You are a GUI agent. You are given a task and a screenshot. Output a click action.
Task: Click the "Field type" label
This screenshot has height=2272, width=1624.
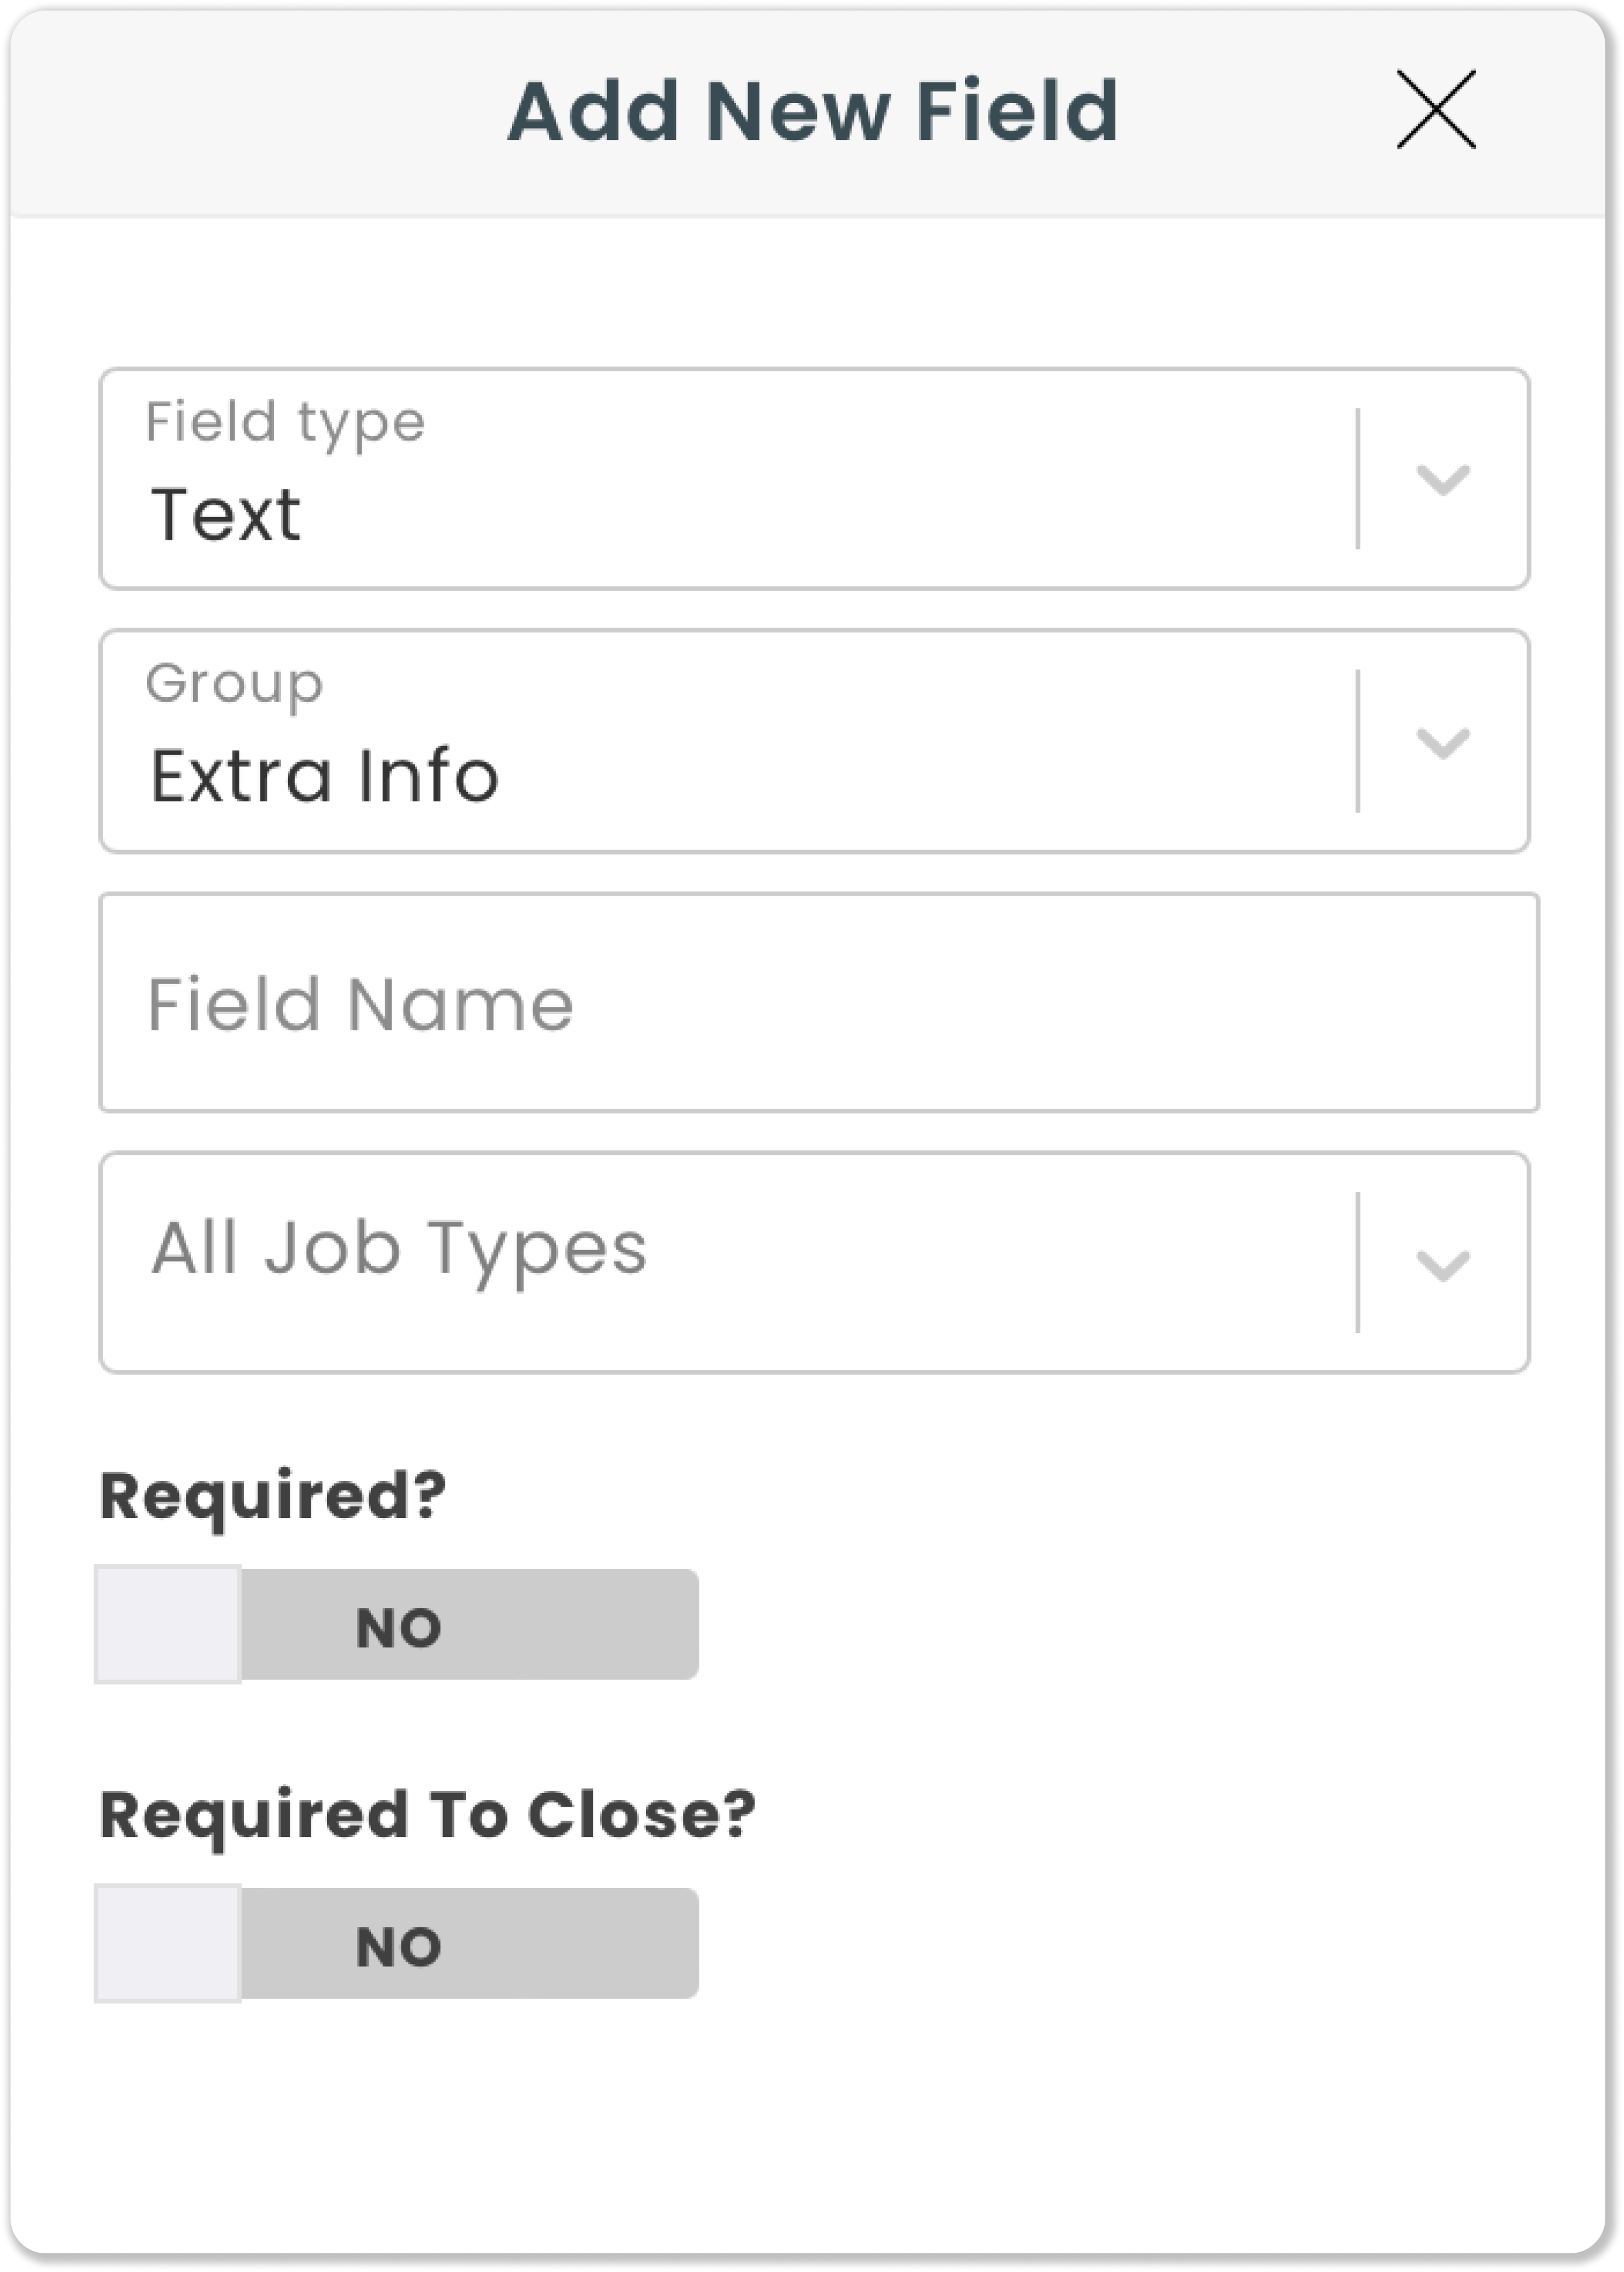pyautogui.click(x=285, y=422)
